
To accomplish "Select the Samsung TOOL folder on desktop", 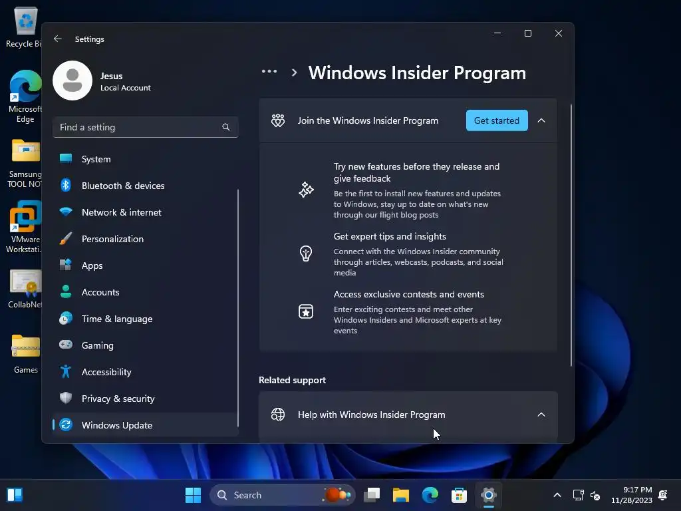I will pos(25,164).
